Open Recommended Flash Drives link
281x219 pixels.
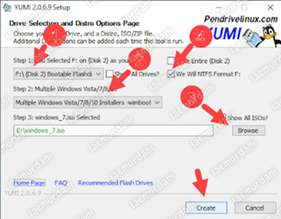(115, 183)
